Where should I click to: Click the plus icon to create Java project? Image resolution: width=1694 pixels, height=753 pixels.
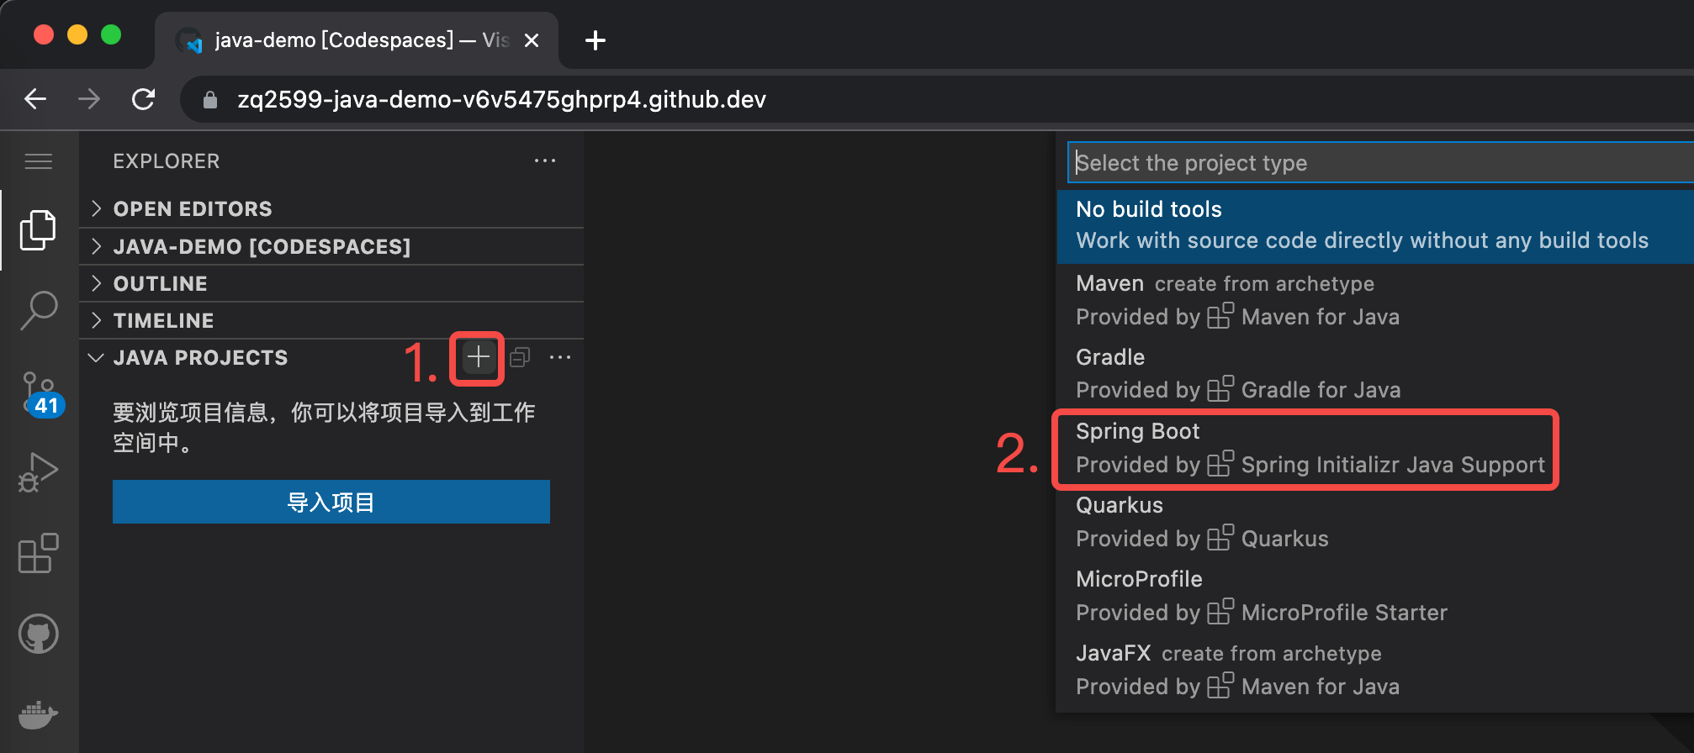[478, 357]
